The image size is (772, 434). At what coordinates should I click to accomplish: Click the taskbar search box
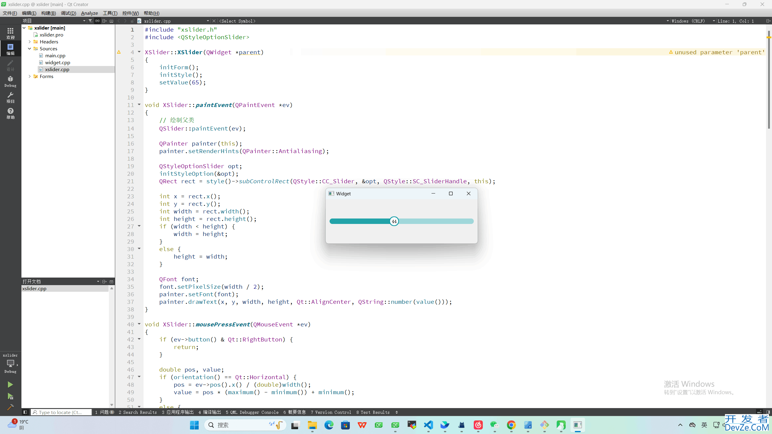tap(245, 425)
